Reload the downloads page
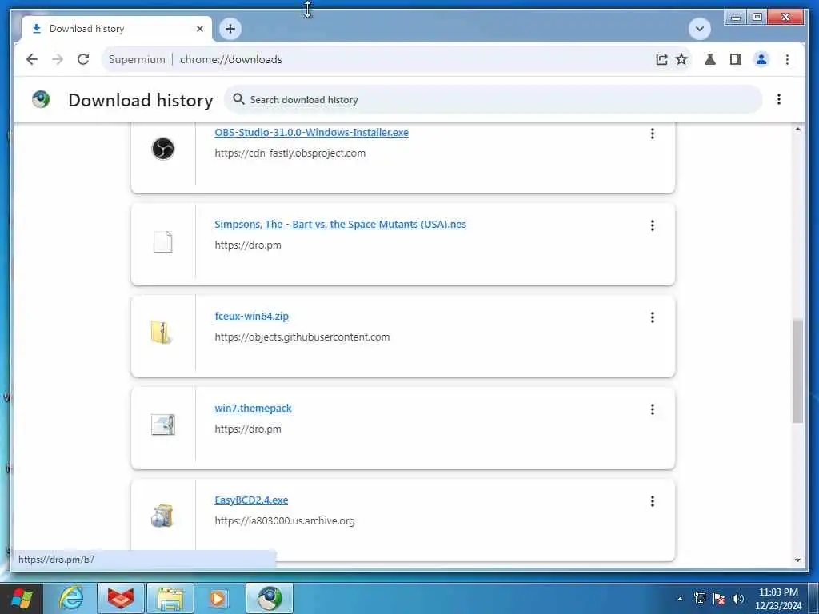The width and height of the screenshot is (819, 614). 83,59
